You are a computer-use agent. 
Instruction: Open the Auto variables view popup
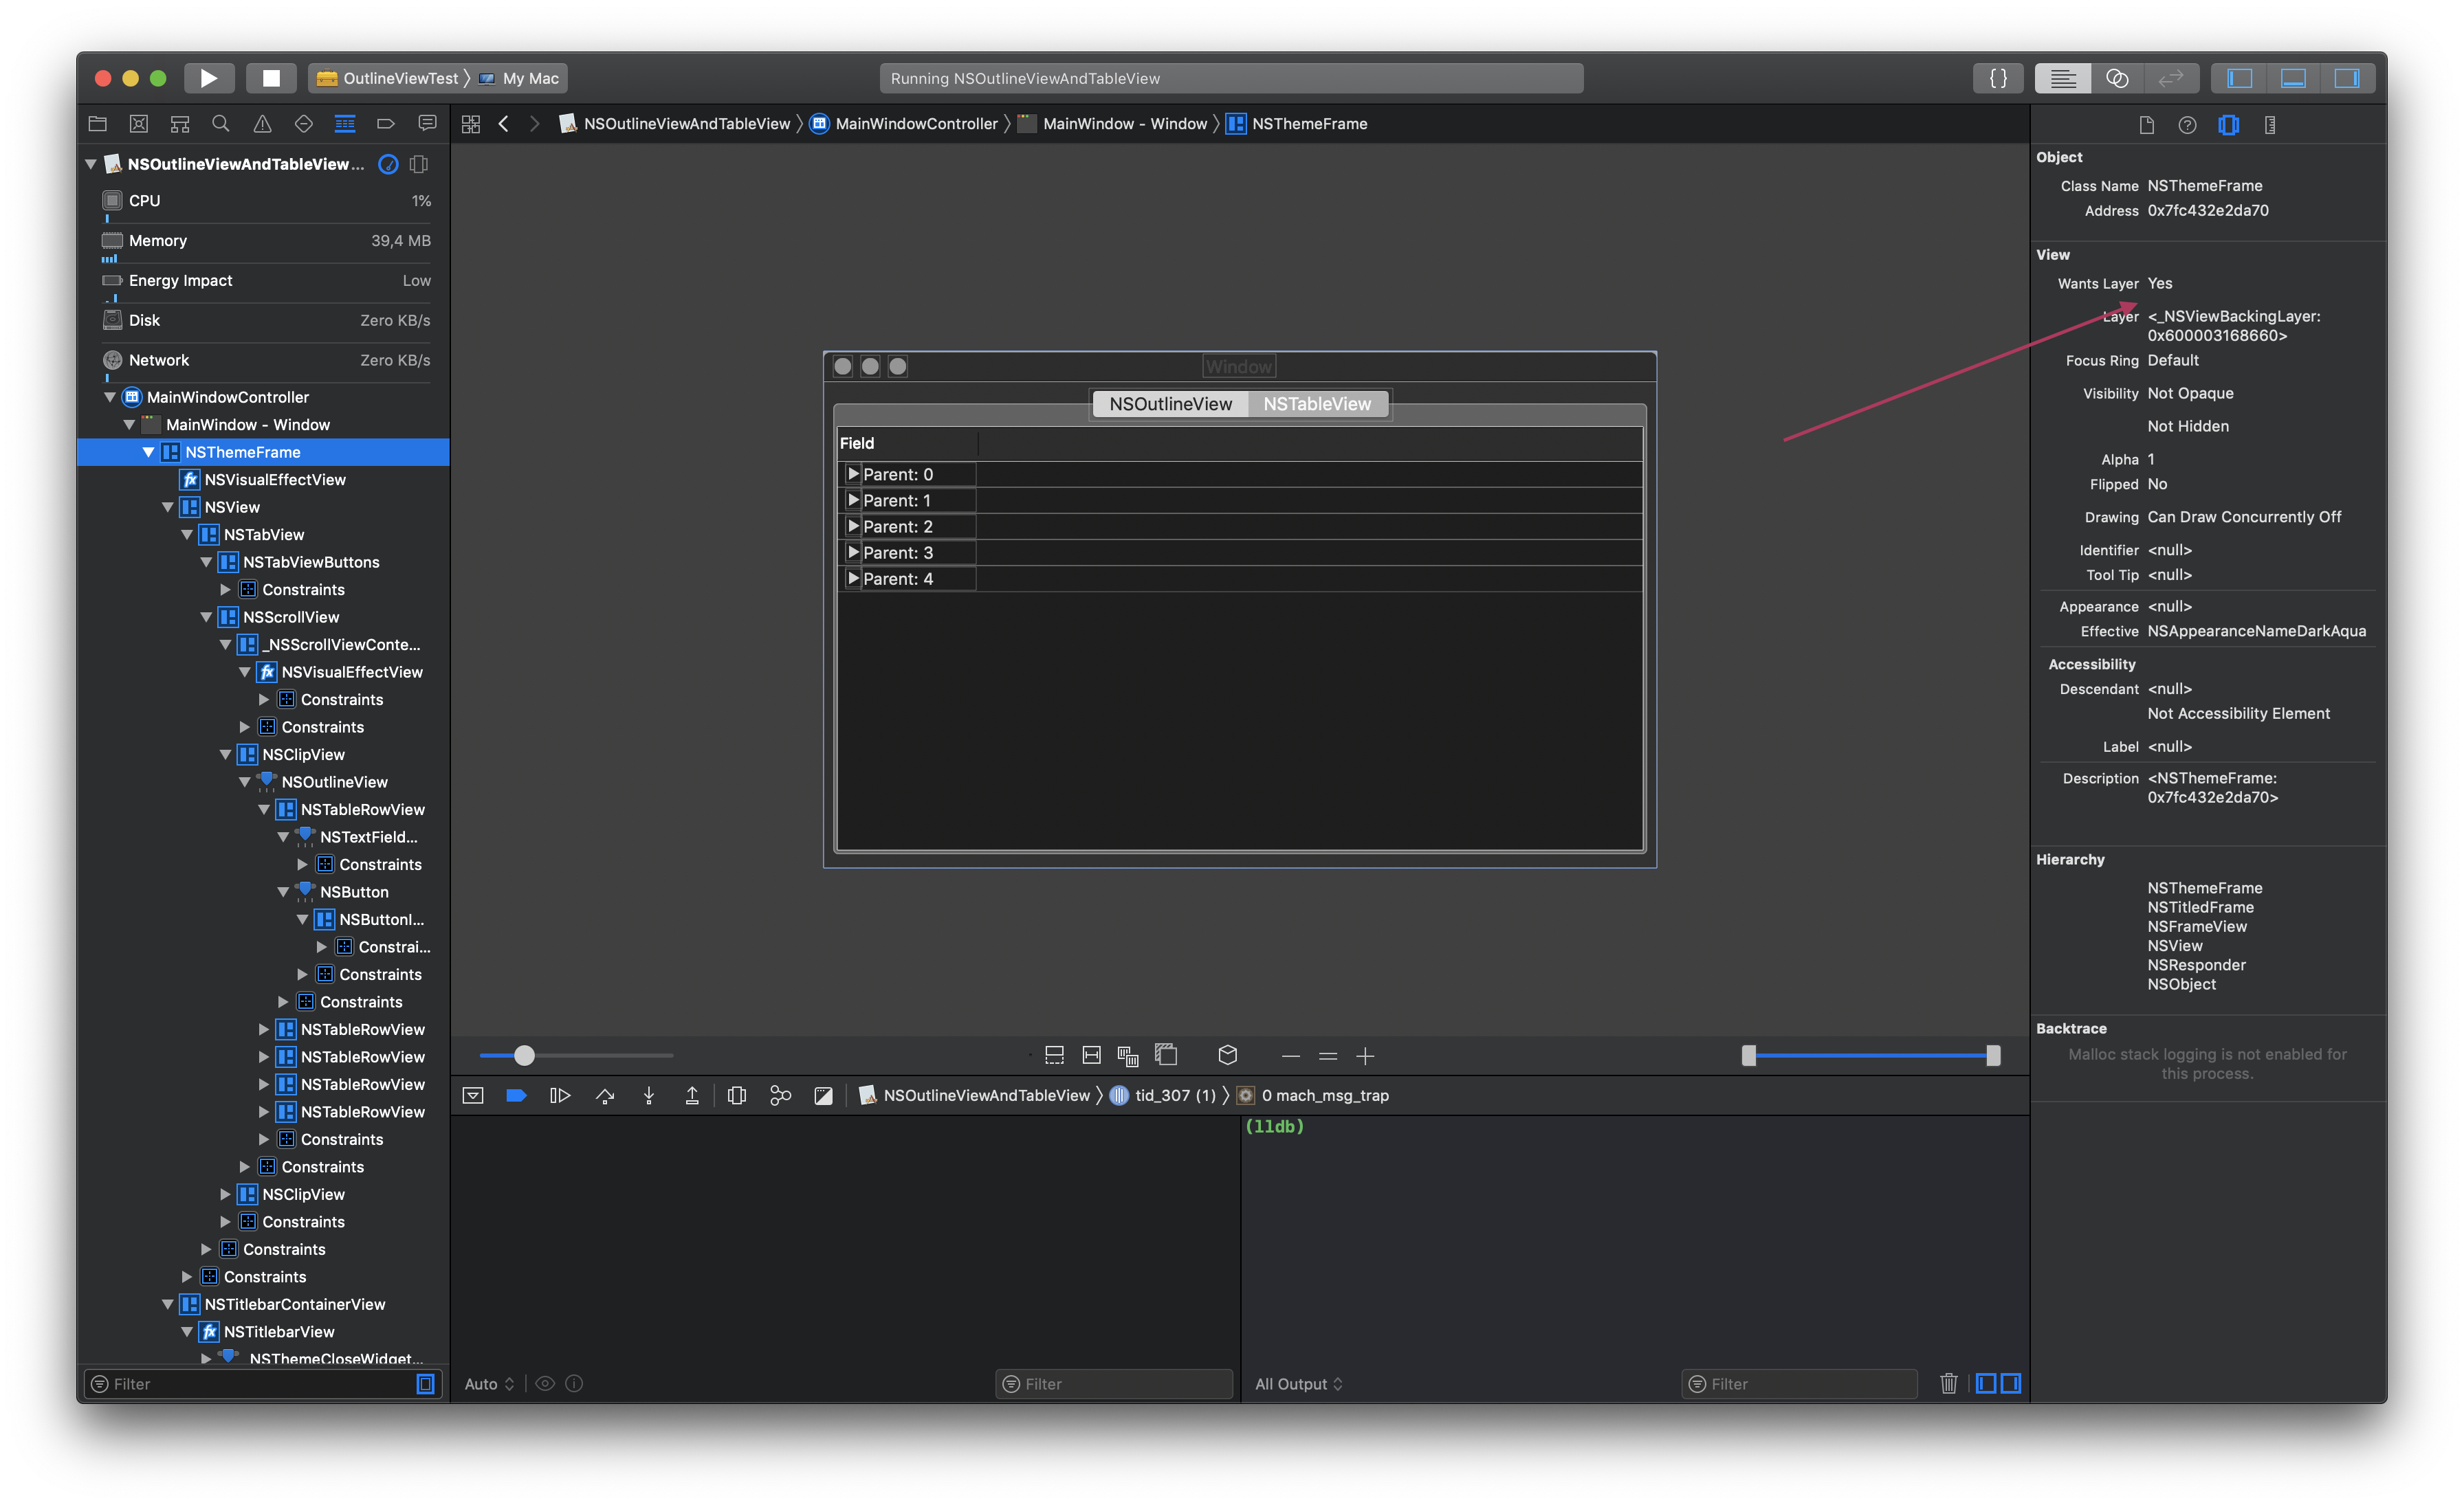pos(489,1384)
